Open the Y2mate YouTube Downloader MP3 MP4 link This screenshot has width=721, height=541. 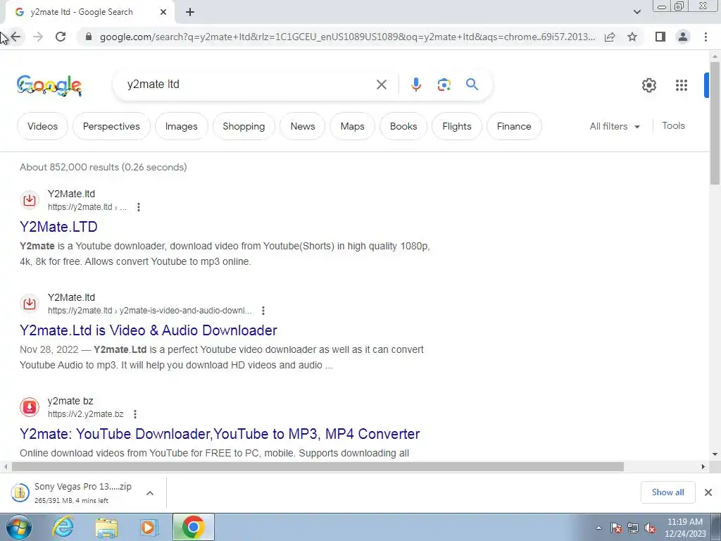click(x=220, y=434)
